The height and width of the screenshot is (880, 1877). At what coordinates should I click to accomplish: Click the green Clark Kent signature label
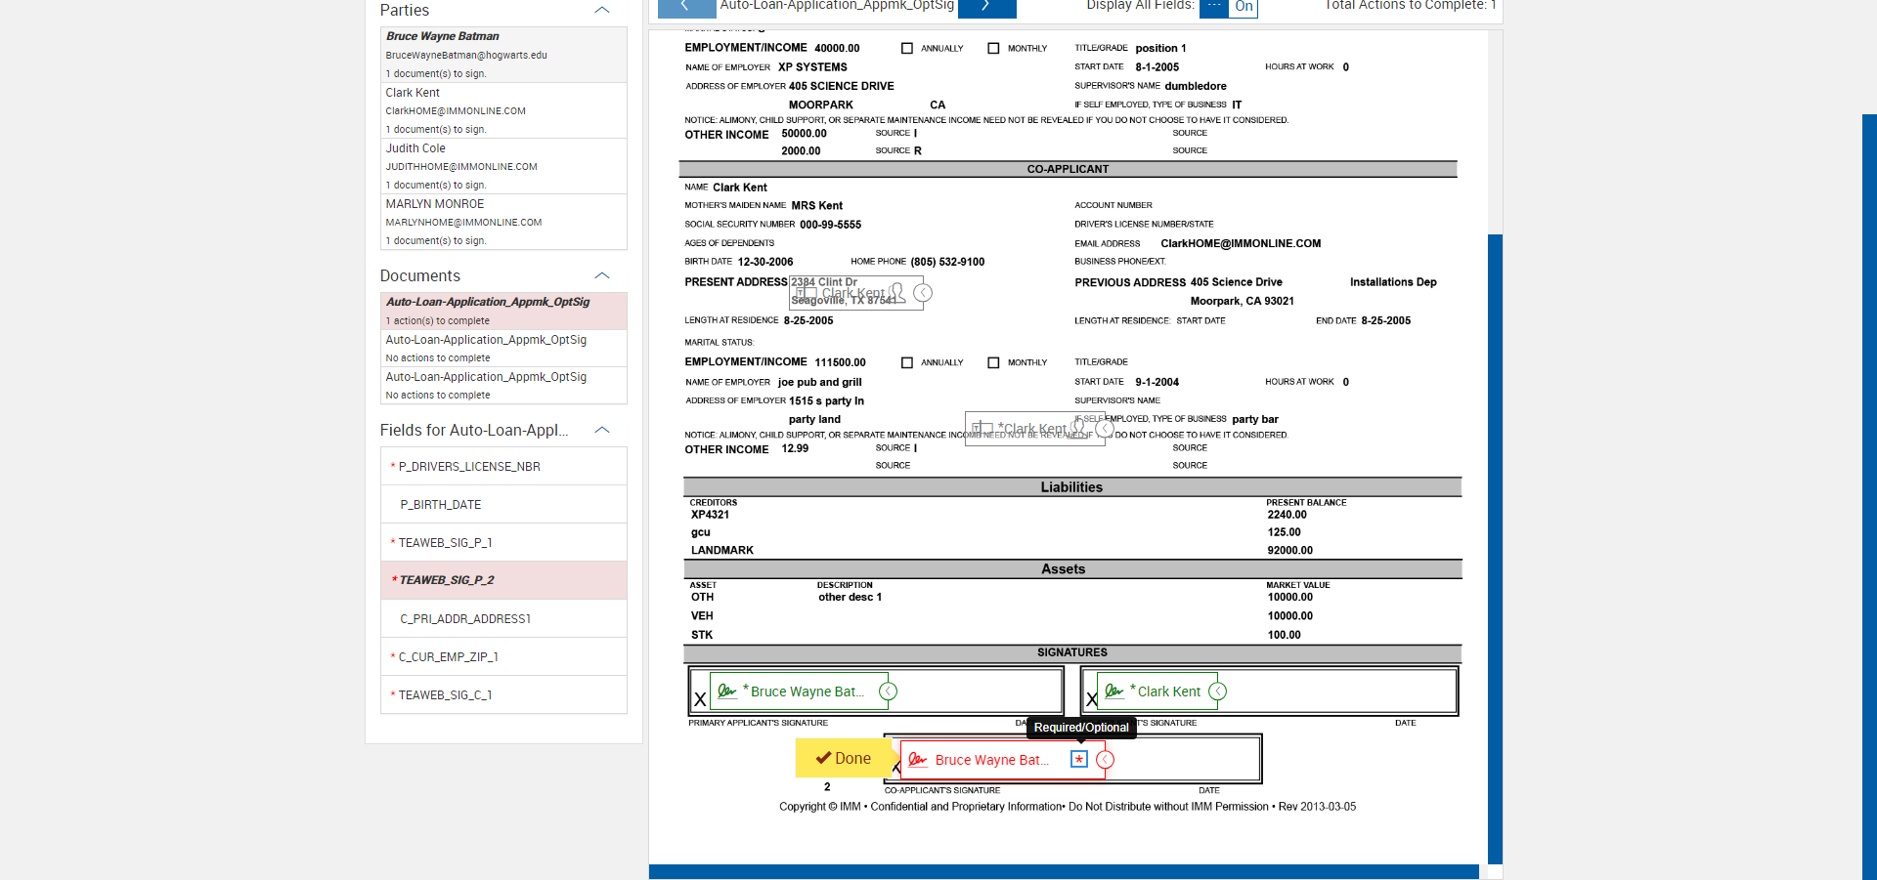[x=1169, y=691]
